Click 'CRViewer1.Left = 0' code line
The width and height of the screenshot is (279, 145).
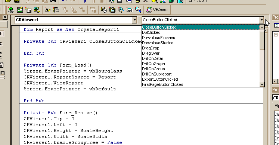tap(50, 125)
